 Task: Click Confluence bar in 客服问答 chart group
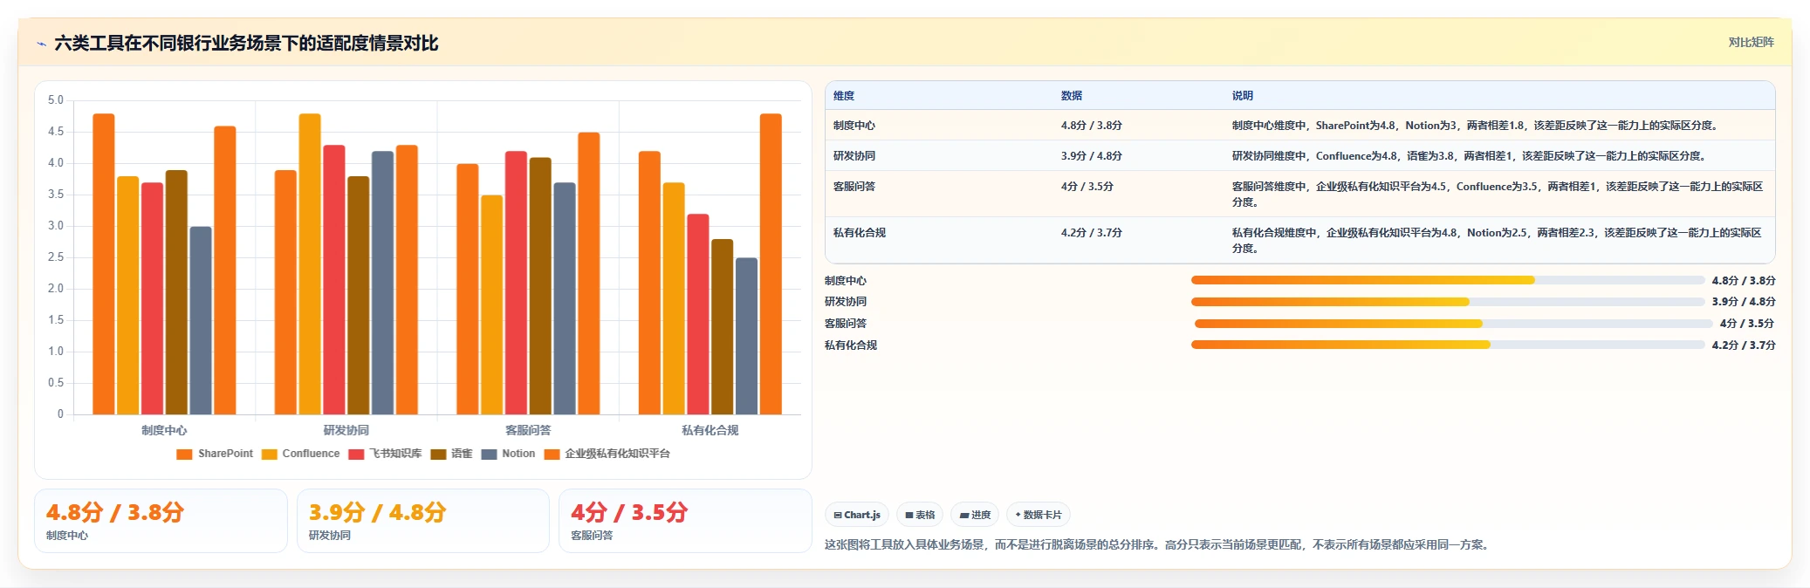tap(491, 305)
